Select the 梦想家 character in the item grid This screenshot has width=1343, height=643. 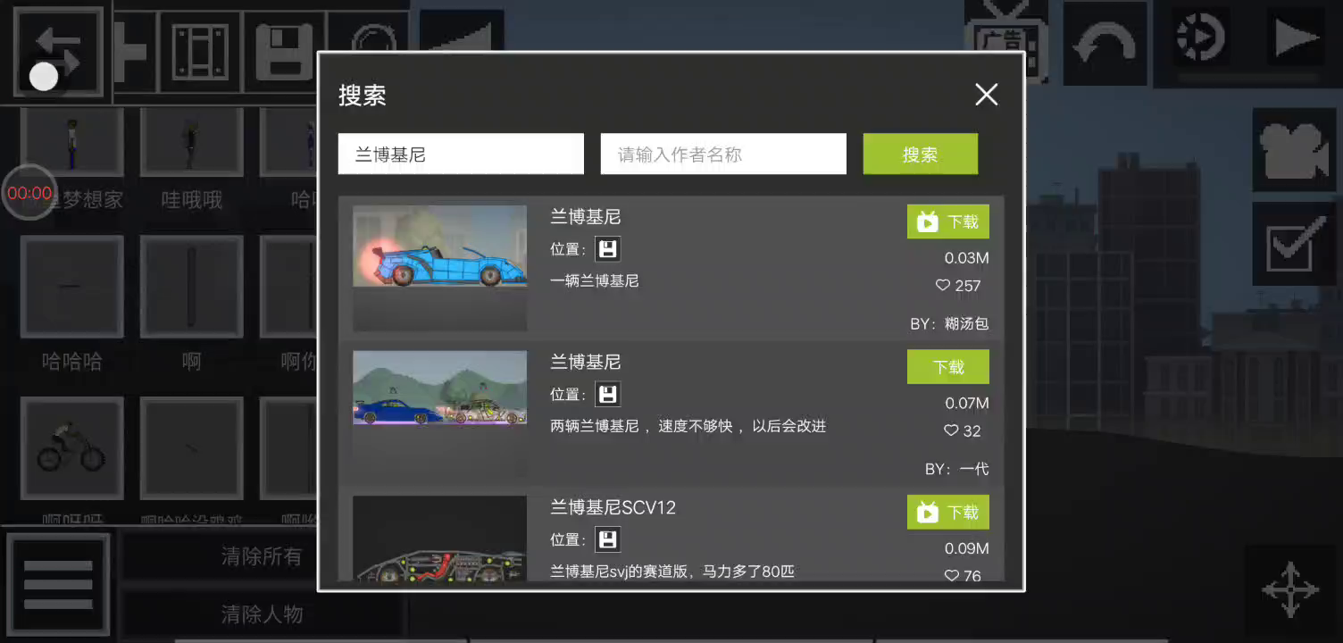tap(71, 141)
